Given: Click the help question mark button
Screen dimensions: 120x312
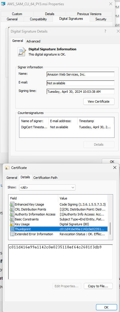Looking at the screenshot, I should click(x=105, y=31).
